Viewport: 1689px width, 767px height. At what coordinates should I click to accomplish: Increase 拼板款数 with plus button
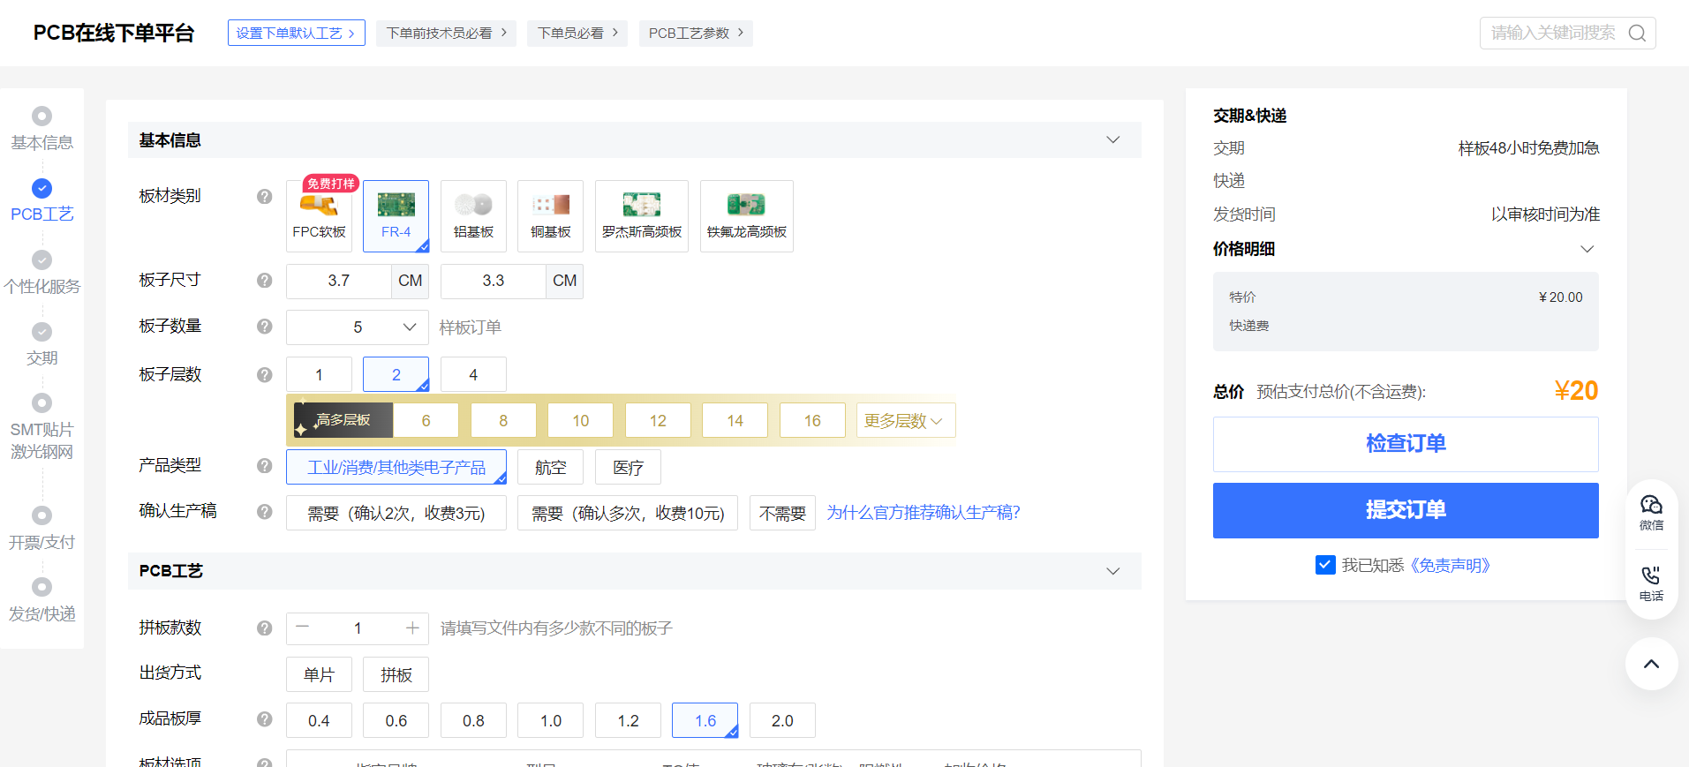tap(412, 628)
